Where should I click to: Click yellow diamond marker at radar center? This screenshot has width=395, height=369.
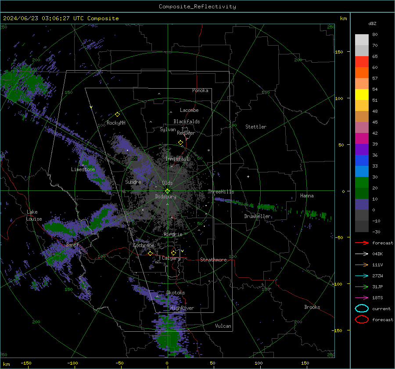(167, 191)
